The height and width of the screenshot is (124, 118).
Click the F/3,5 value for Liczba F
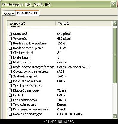(61, 95)
